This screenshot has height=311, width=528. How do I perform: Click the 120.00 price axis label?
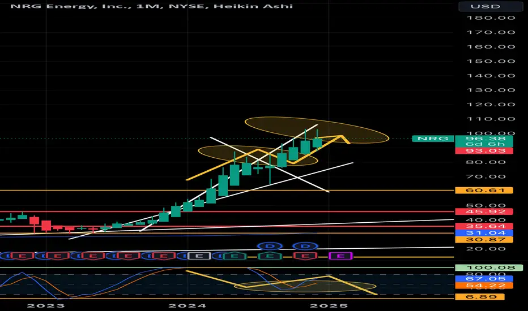[x=491, y=105]
